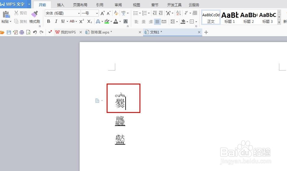Open the font color dropdown arrow
Image resolution: width=287 pixels, height=171 pixels.
point(120,22)
